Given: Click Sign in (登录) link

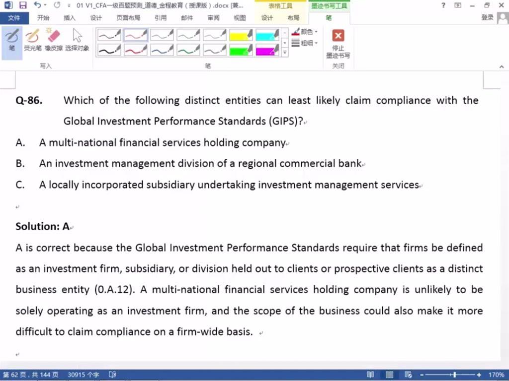Looking at the screenshot, I should coord(487,17).
